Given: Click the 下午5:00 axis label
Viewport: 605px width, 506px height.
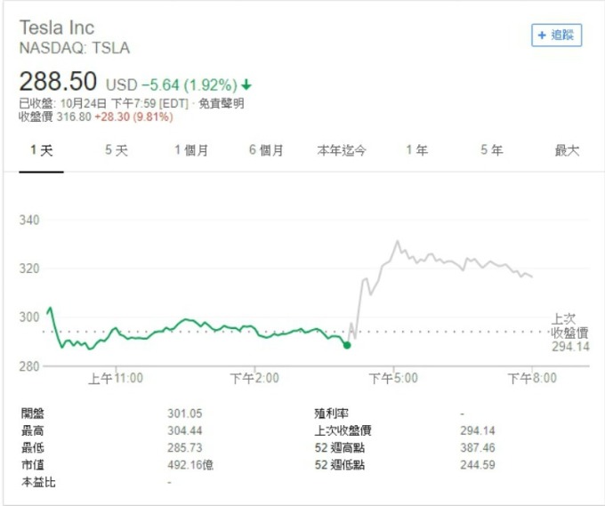Looking at the screenshot, I should (x=393, y=378).
